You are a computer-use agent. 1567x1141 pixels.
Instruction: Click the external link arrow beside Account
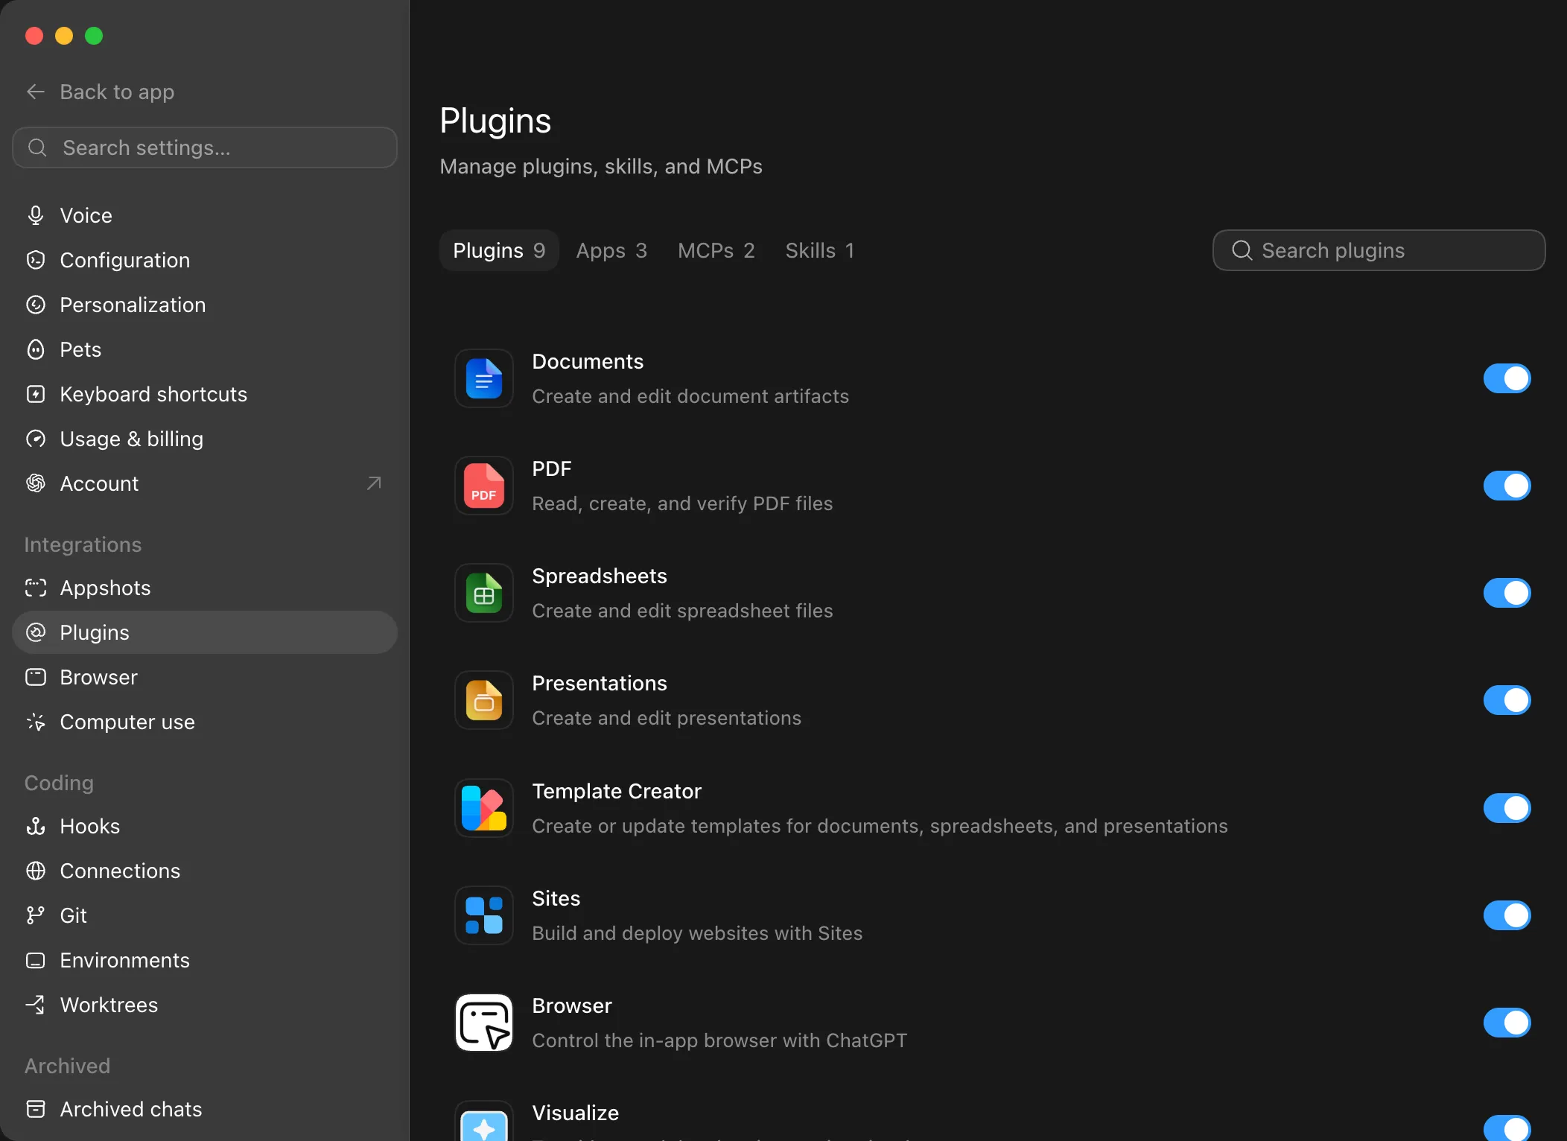(374, 483)
